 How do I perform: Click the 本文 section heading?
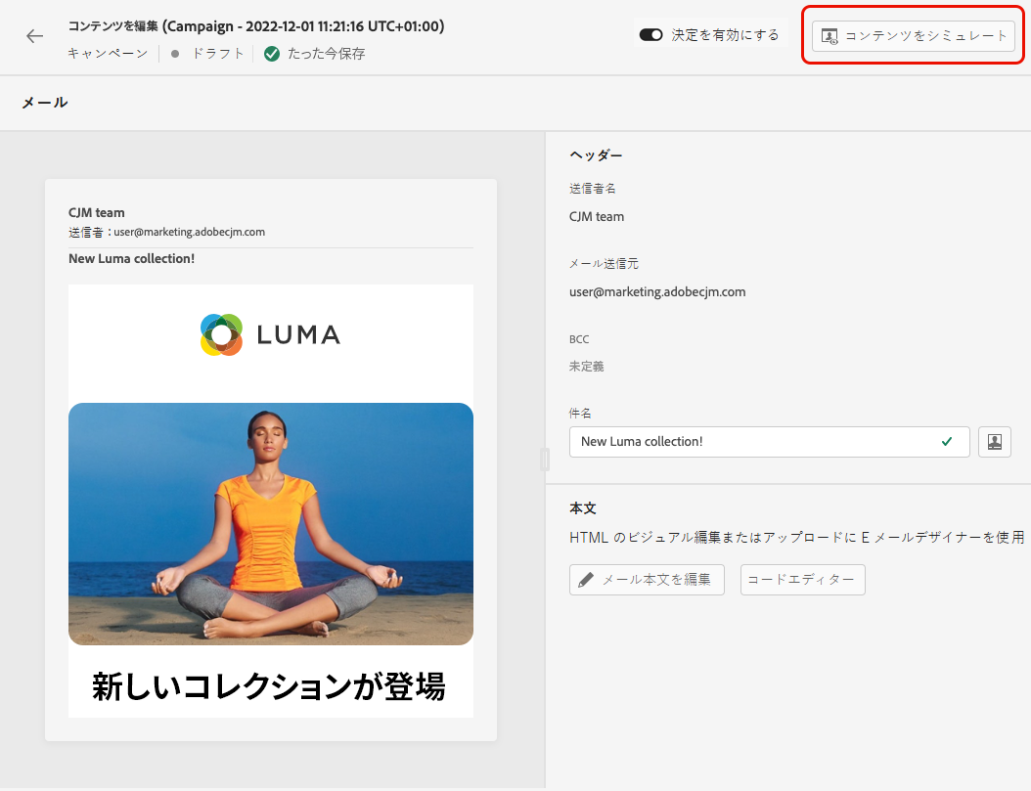pyautogui.click(x=583, y=508)
